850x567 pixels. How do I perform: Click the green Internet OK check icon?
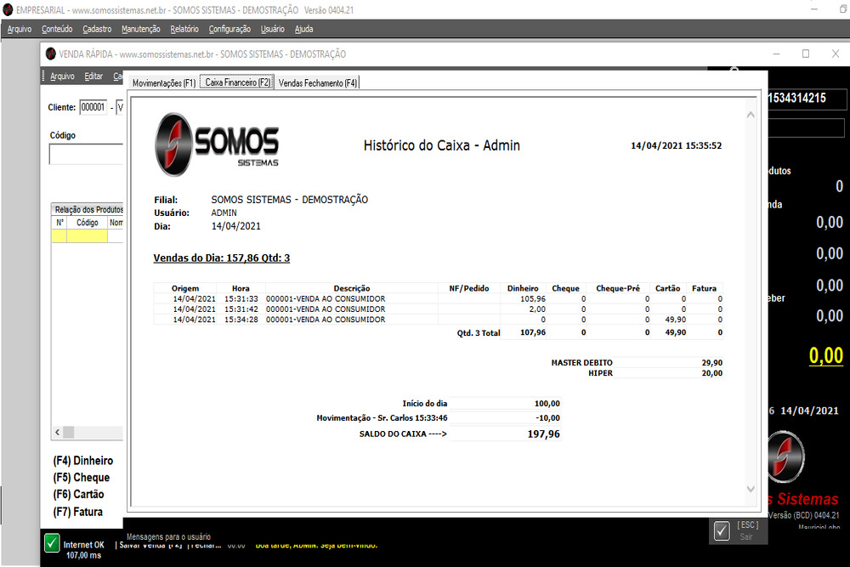(52, 542)
